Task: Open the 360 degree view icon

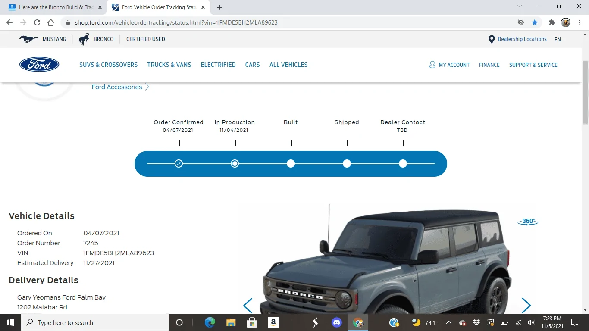Action: (x=528, y=222)
